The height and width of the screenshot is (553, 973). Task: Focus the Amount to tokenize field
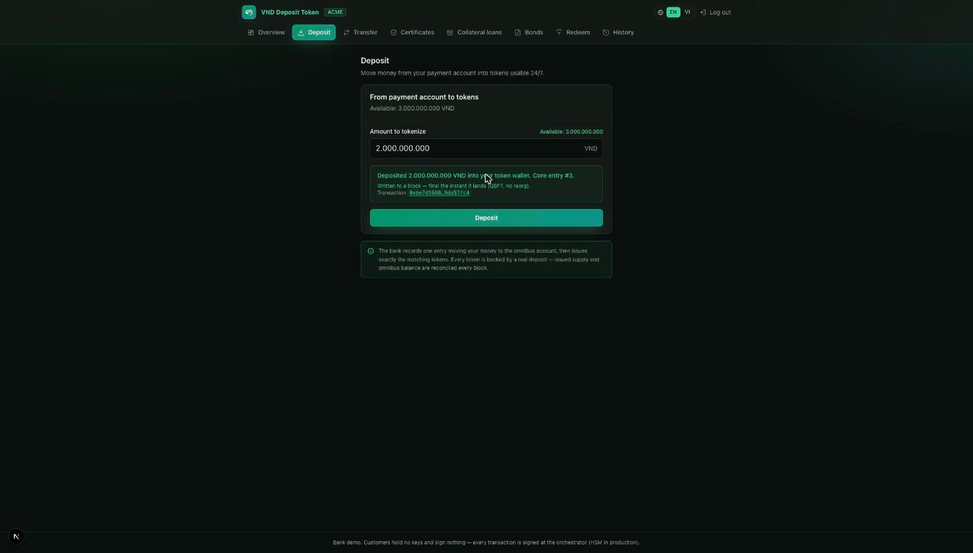click(x=486, y=148)
